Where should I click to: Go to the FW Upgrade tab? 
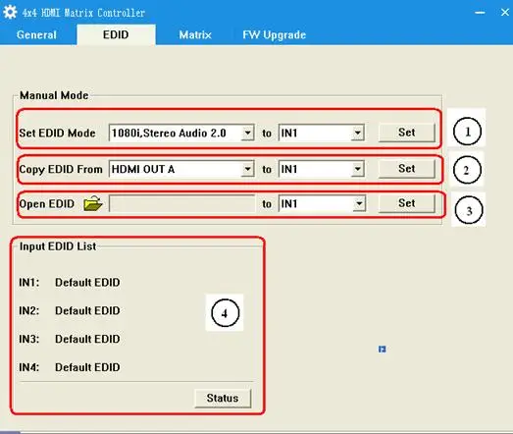(x=275, y=34)
